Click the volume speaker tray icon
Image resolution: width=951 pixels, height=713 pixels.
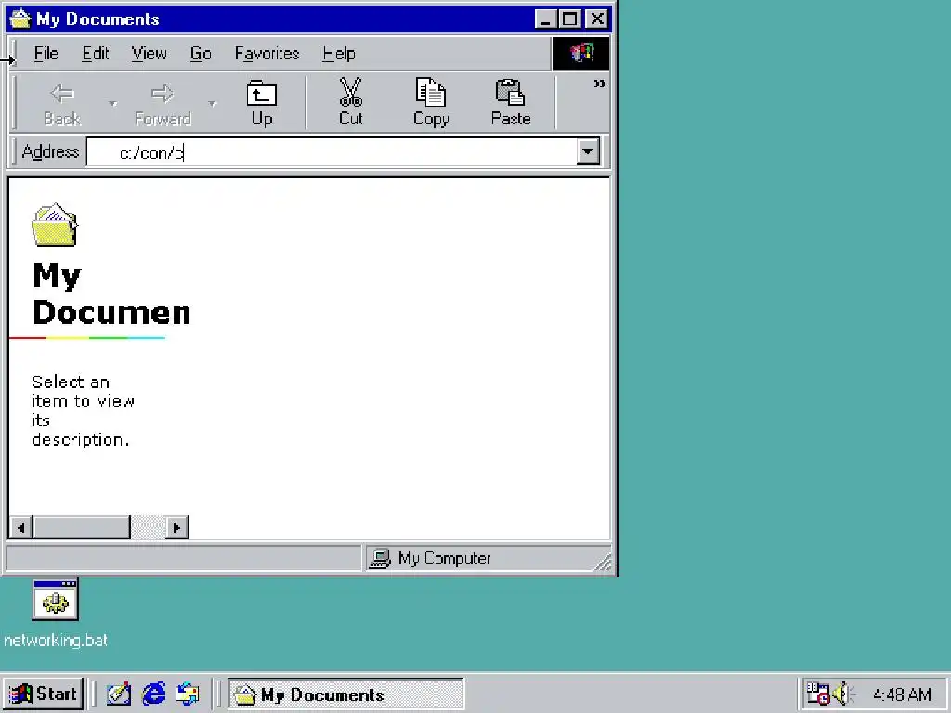tap(843, 694)
